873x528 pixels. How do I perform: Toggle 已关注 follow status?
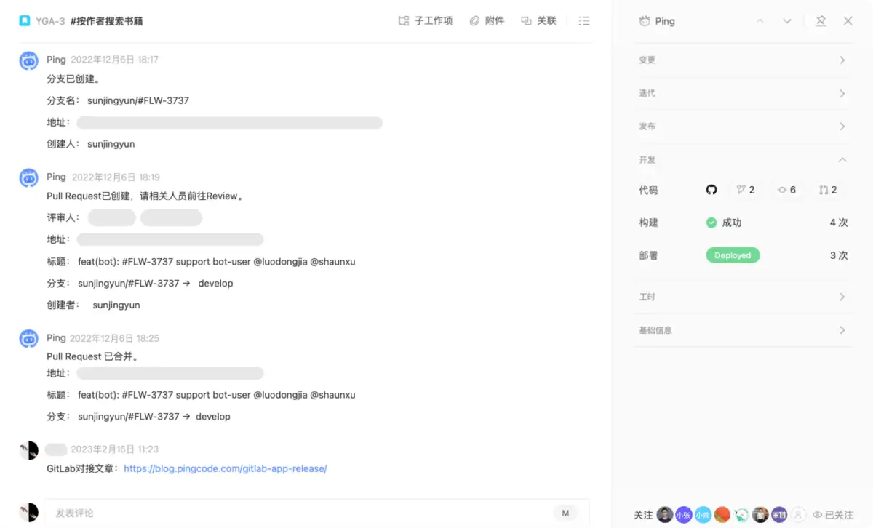(833, 515)
